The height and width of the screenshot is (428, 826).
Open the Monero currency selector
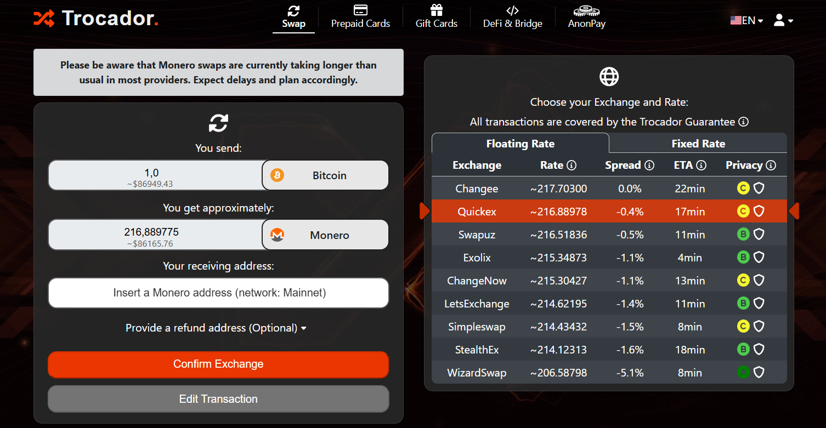pyautogui.click(x=325, y=235)
